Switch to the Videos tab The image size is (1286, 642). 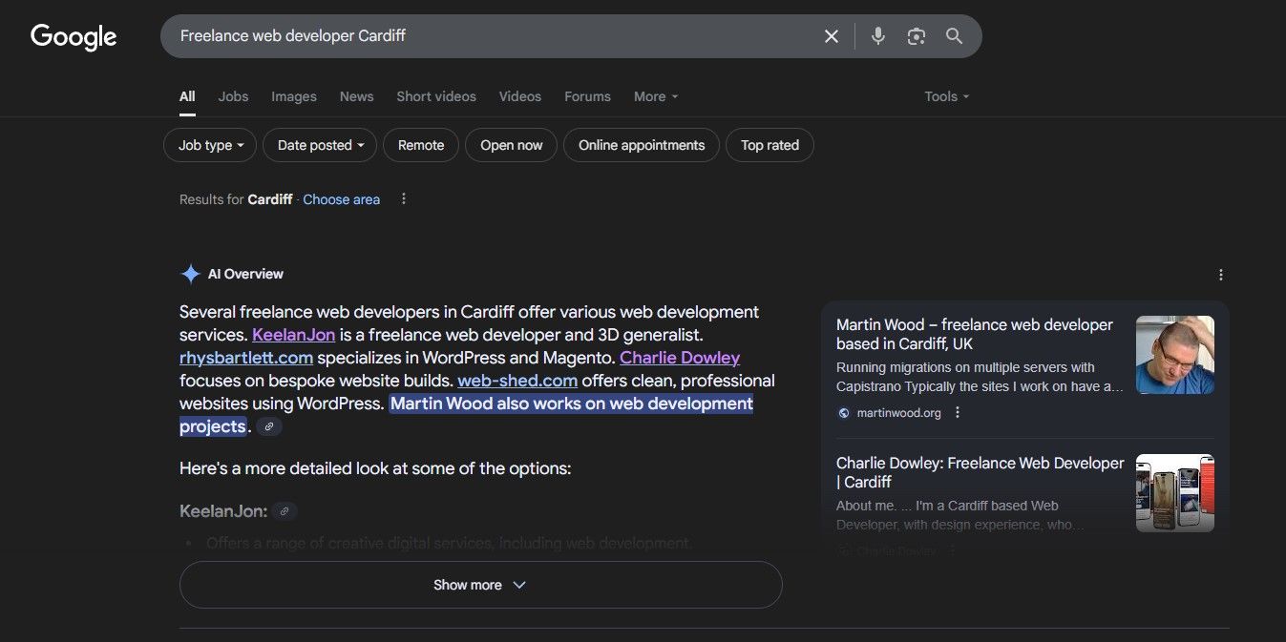(520, 96)
